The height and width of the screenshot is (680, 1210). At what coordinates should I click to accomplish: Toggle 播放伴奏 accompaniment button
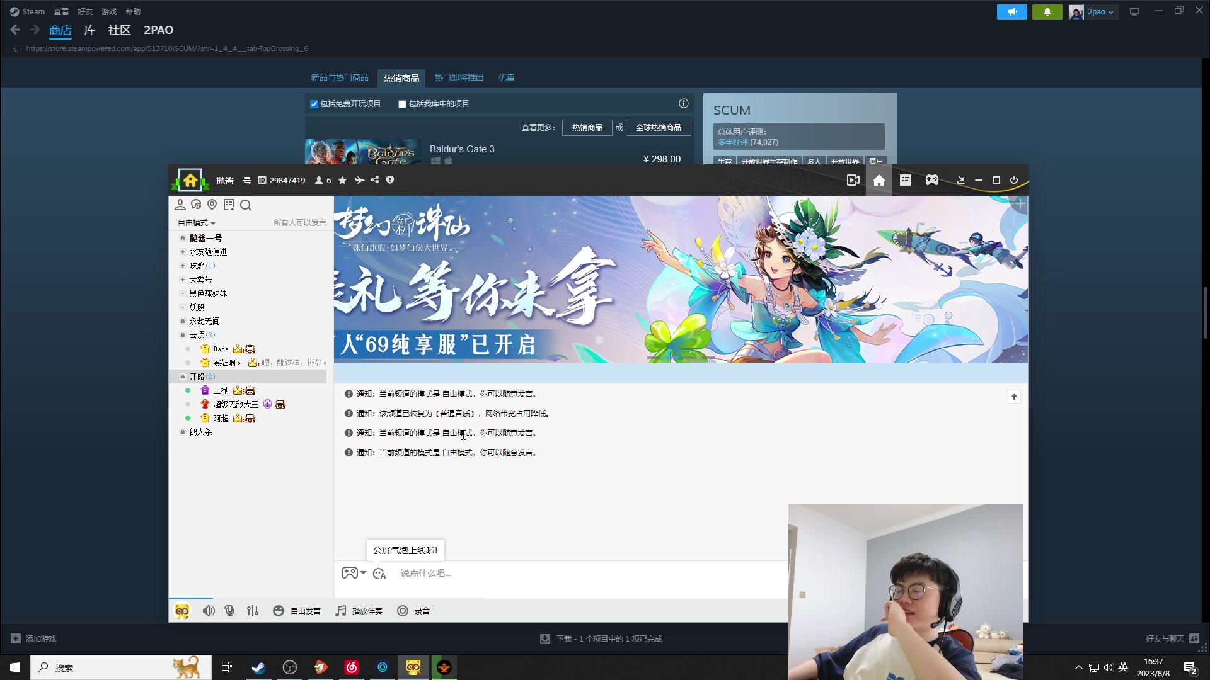(x=359, y=611)
